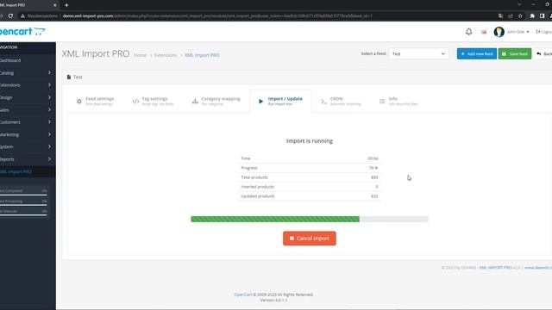Click the Progress percentage row
Screen dimensions: 552x310
click(x=310, y=168)
